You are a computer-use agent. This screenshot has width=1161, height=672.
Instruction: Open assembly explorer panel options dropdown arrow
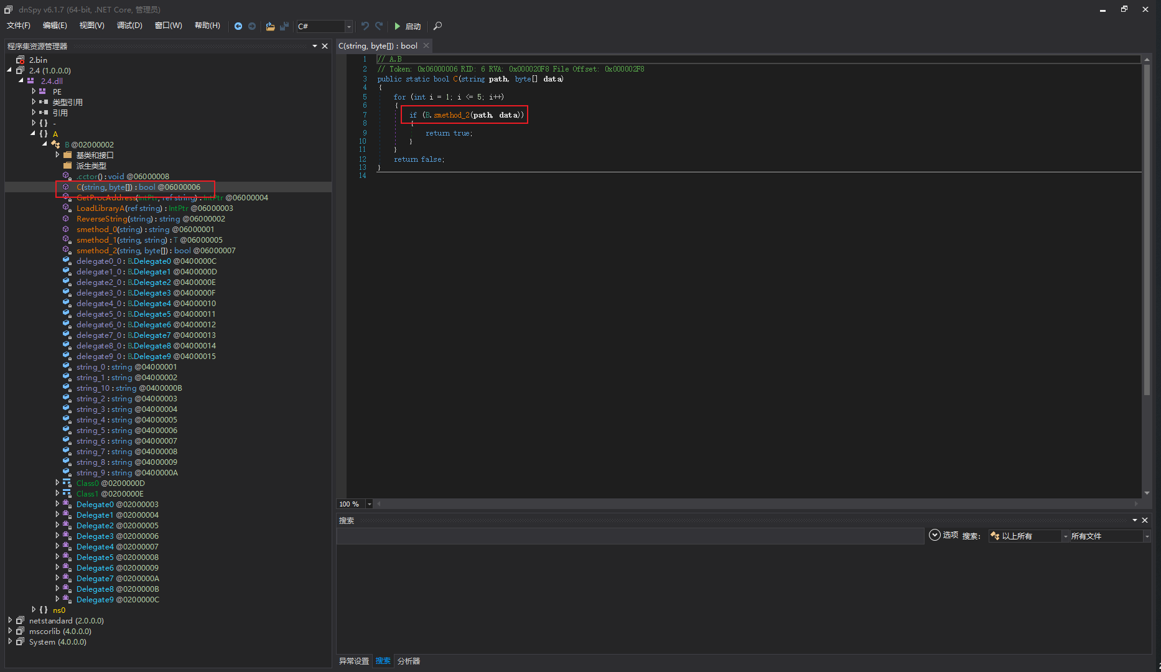click(315, 46)
